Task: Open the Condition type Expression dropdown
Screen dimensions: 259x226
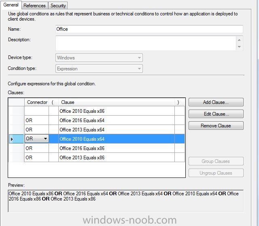Action: (x=99, y=69)
